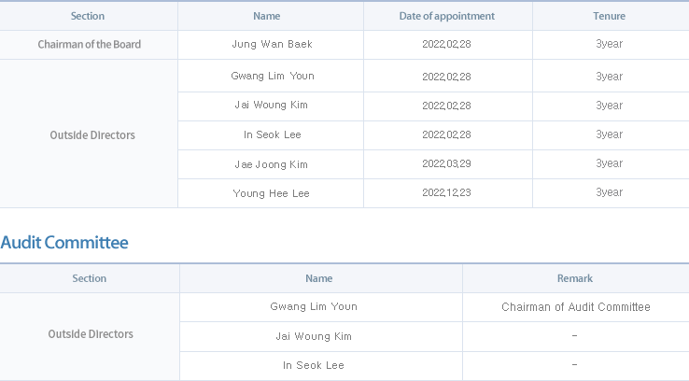Select In Seok Lee in first table

[x=273, y=134]
